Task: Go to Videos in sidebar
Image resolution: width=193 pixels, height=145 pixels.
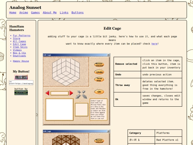Action: tap(17, 50)
